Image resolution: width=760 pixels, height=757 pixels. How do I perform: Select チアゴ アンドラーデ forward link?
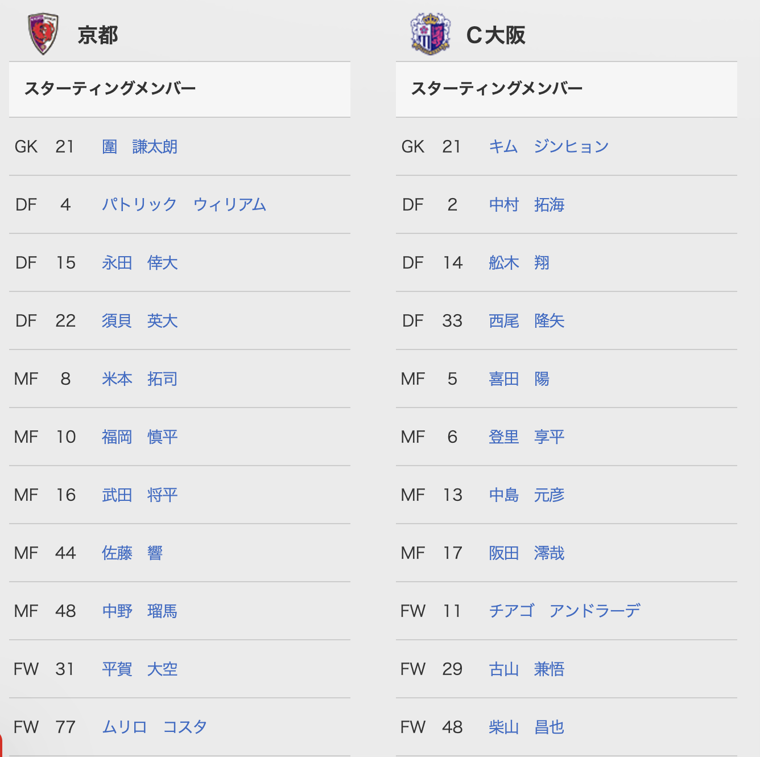(x=564, y=611)
